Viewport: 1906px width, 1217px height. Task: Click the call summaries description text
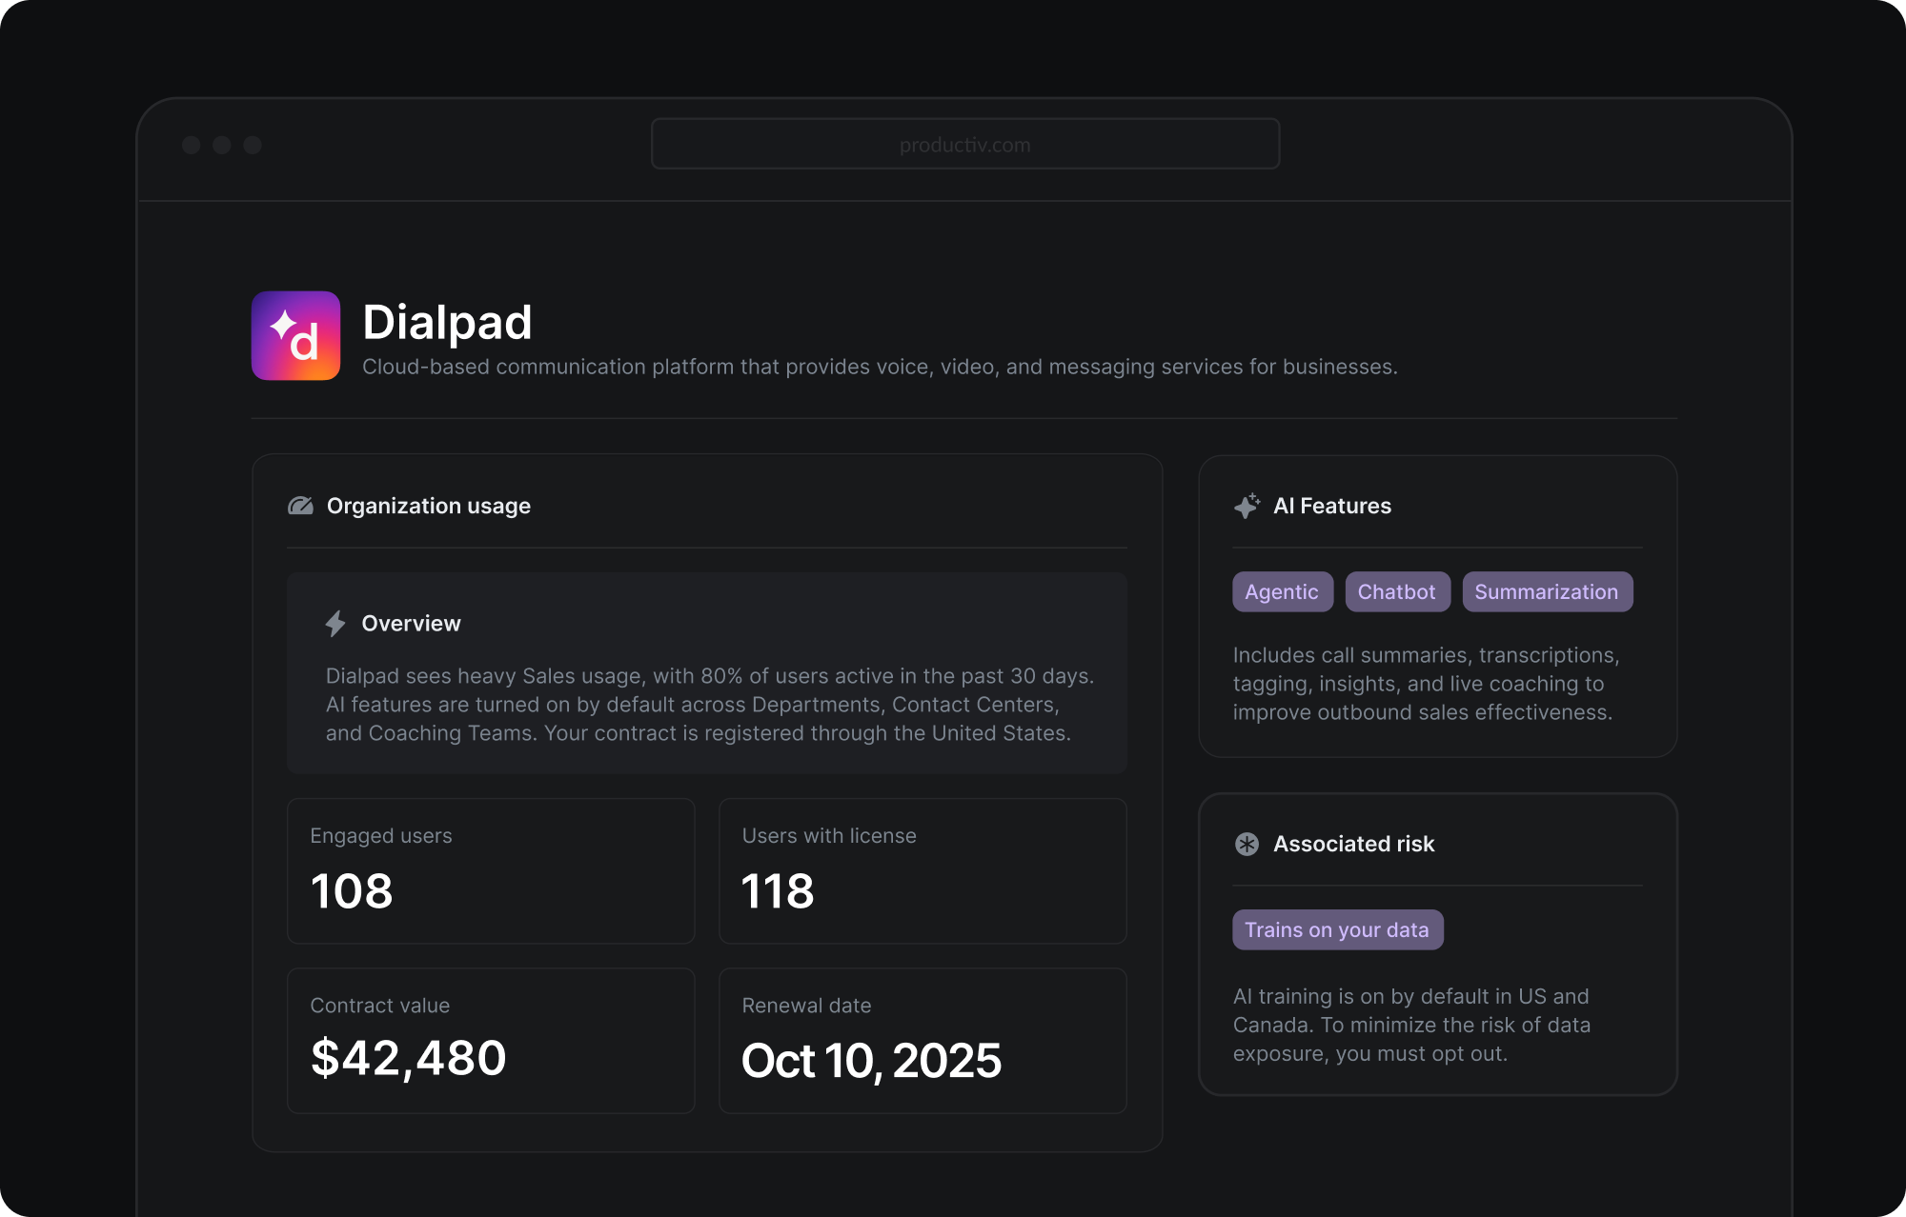[x=1427, y=684]
